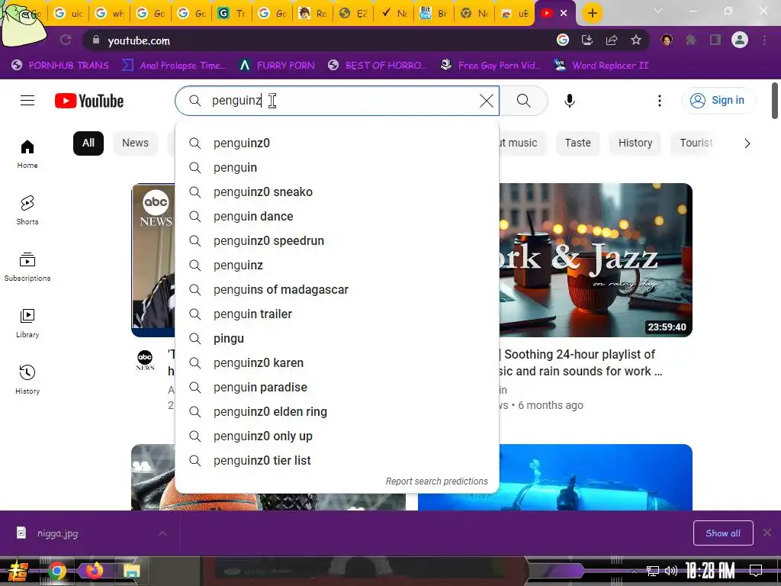Open Library from the sidebar

click(x=27, y=323)
